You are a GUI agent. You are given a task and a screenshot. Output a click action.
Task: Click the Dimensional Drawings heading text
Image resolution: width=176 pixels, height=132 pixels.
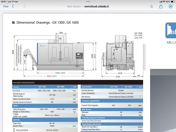48,22
